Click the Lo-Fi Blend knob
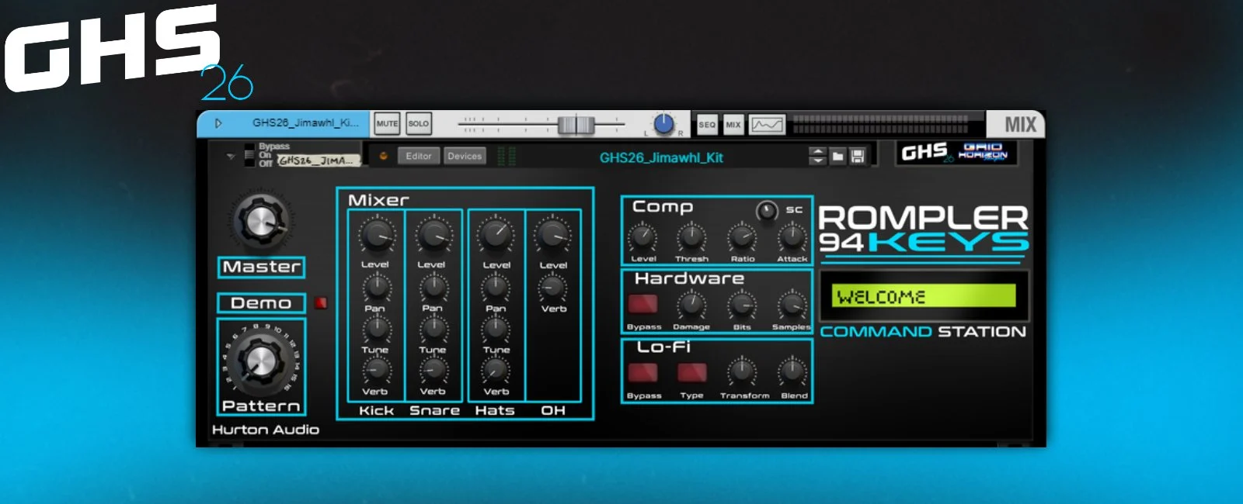Screen dimensions: 1243x504 tap(792, 372)
